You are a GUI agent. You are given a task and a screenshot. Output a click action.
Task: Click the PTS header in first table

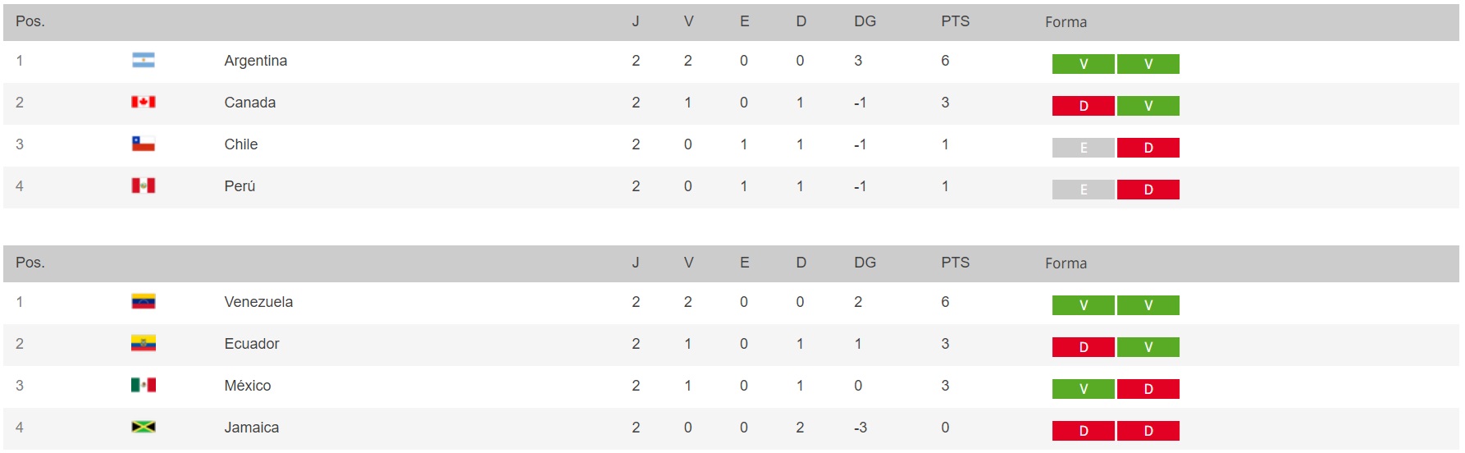pos(955,21)
